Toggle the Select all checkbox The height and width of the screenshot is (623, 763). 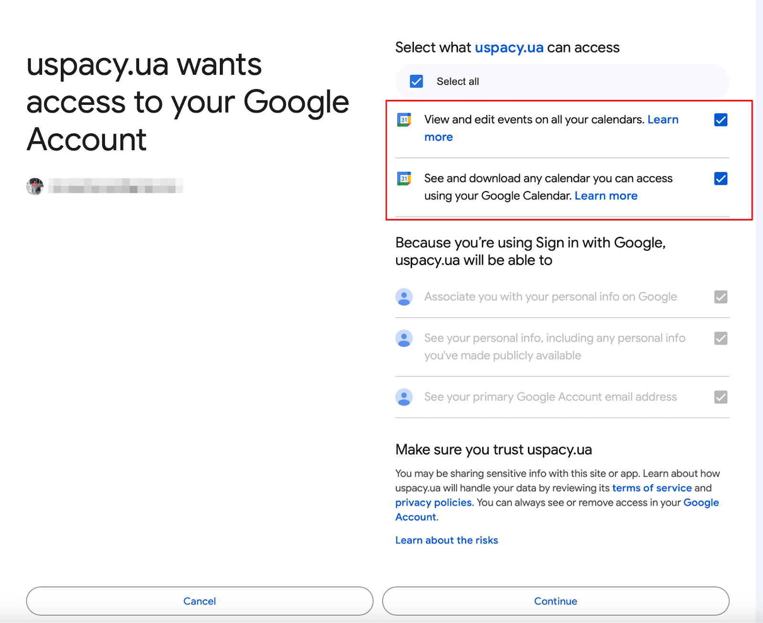pos(416,81)
